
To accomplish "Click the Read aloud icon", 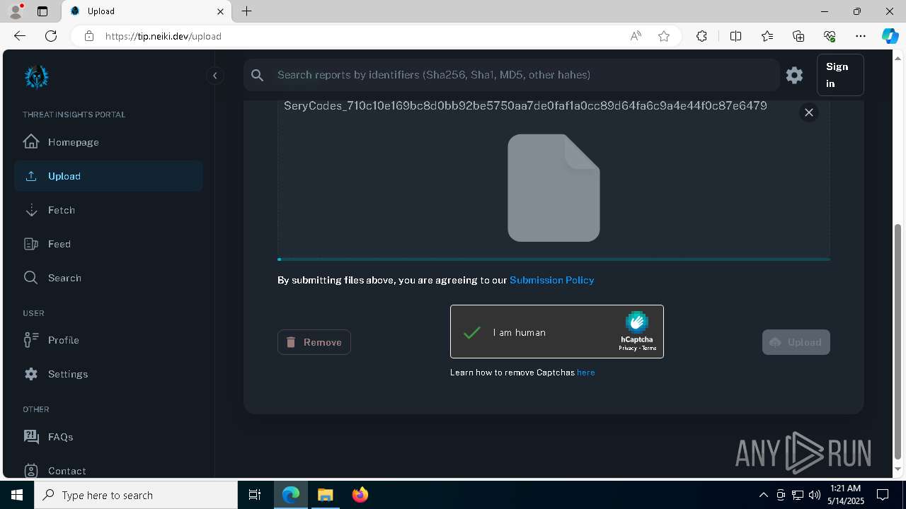I will click(x=636, y=36).
